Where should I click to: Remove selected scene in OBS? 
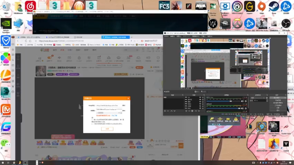pyautogui.click(x=168, y=111)
